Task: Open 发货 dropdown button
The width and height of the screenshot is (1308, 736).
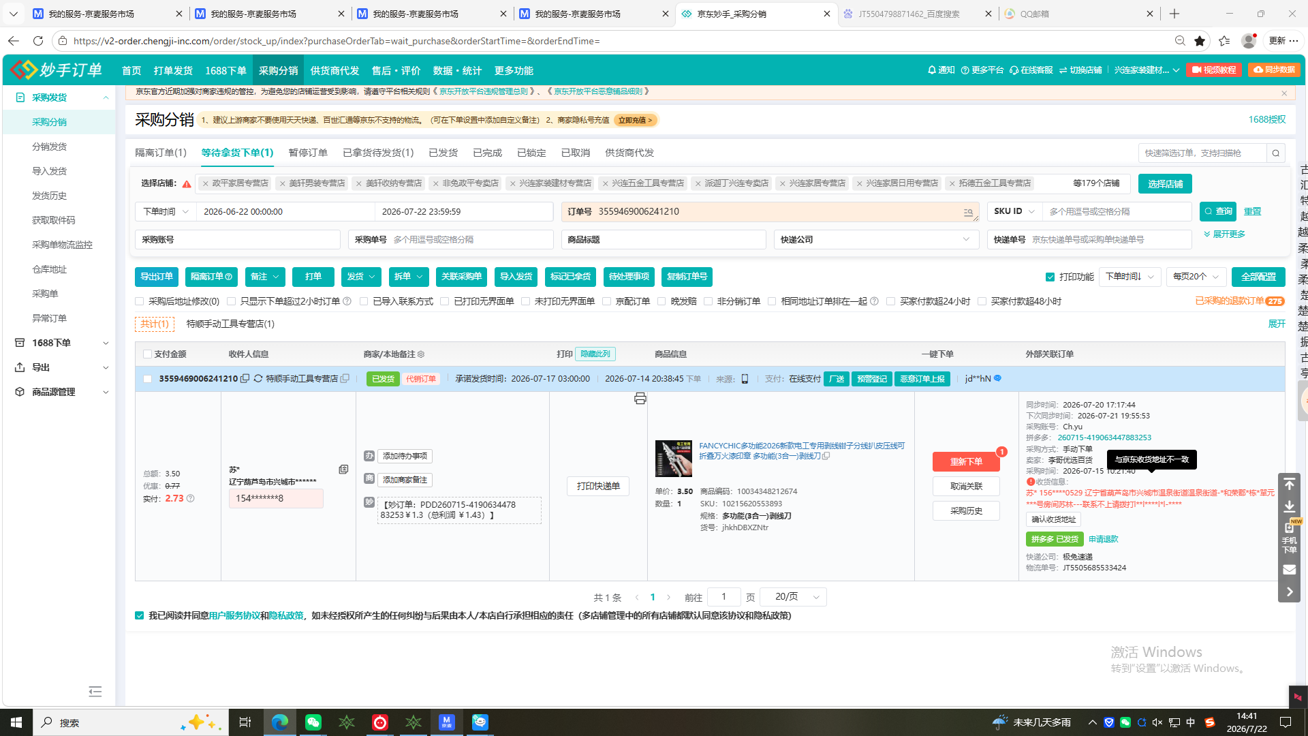Action: pyautogui.click(x=361, y=277)
